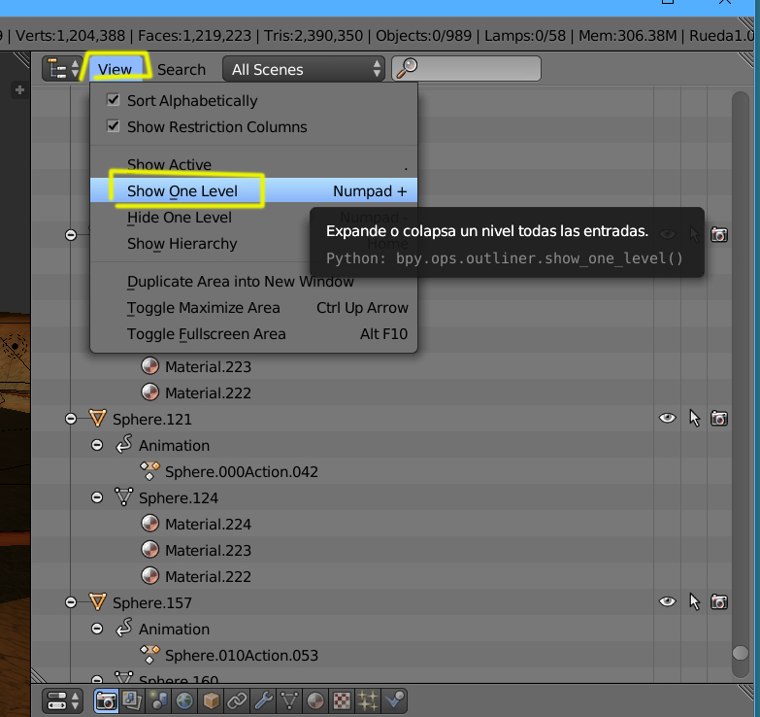Open the Object Data mesh tab
Image resolution: width=760 pixels, height=717 pixels.
pyautogui.click(x=289, y=701)
